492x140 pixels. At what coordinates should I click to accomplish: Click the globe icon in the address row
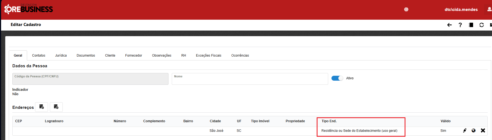coord(473,131)
